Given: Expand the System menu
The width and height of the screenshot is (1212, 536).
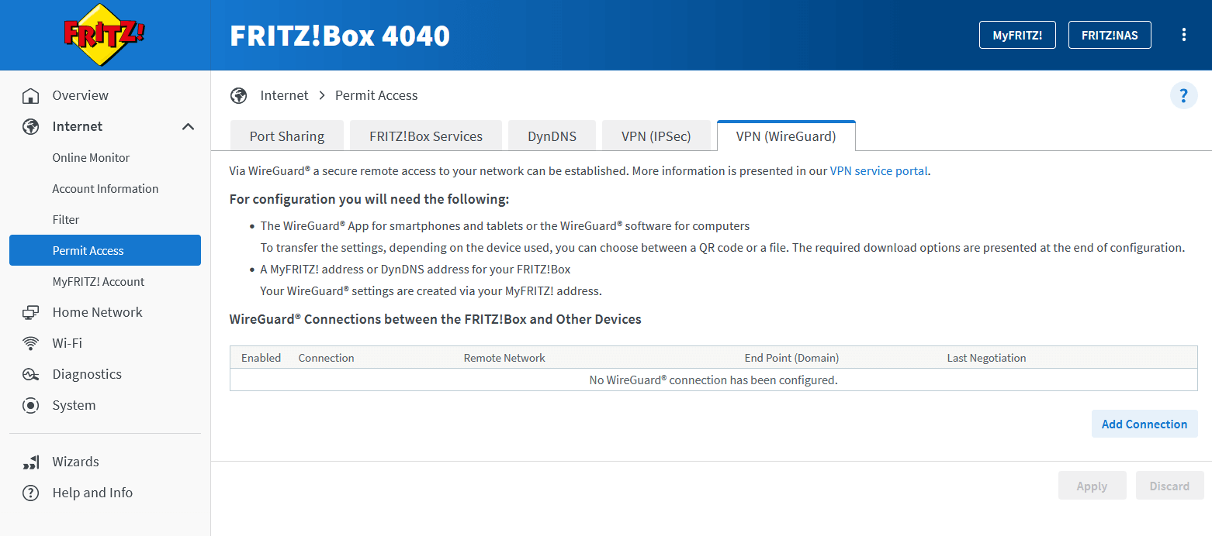Looking at the screenshot, I should point(74,405).
